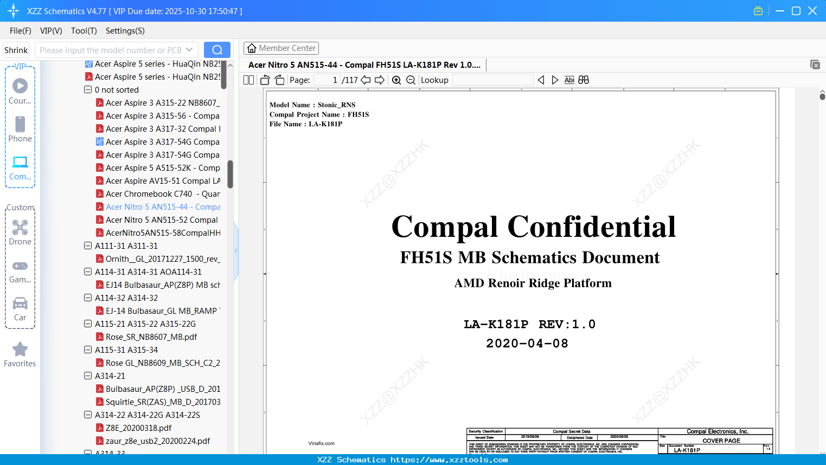This screenshot has width=826, height=465.
Task: Open "Acer Aspire 5 A515-52K - Comp" file
Action: coord(158,168)
